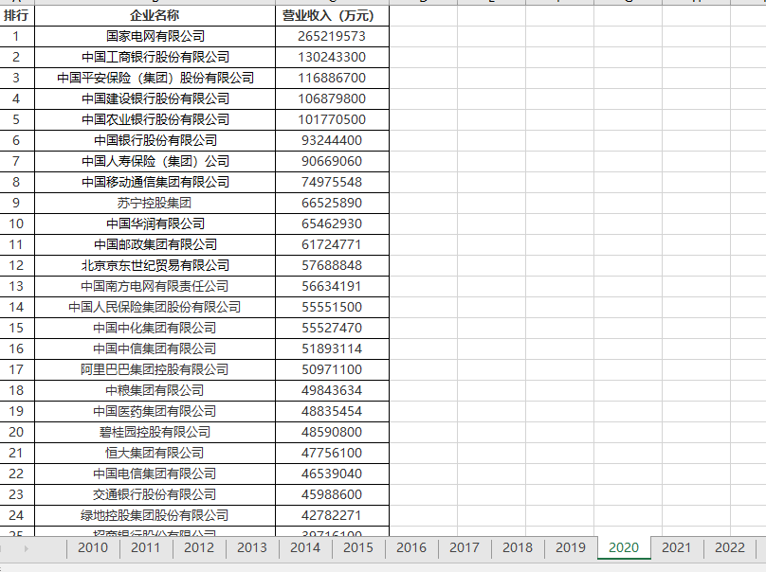Click cell 中国人民保险集团股份有限公司
The image size is (766, 572).
coord(155,307)
